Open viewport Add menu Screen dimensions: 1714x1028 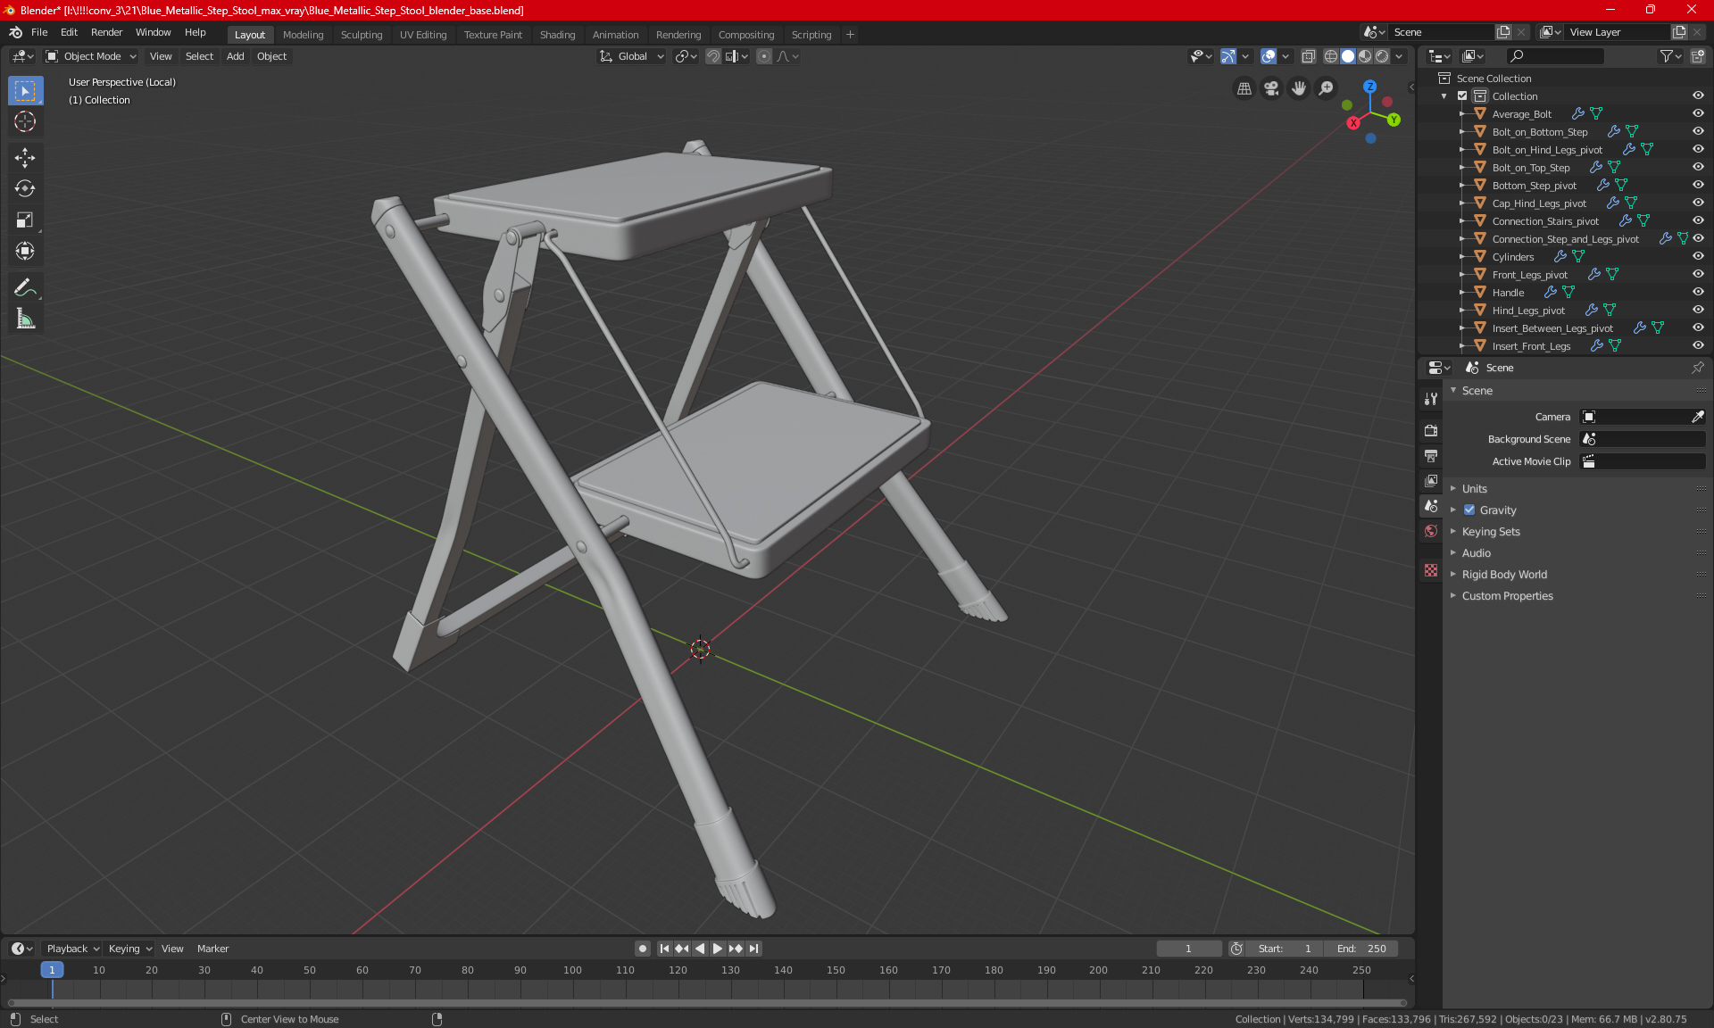236,56
